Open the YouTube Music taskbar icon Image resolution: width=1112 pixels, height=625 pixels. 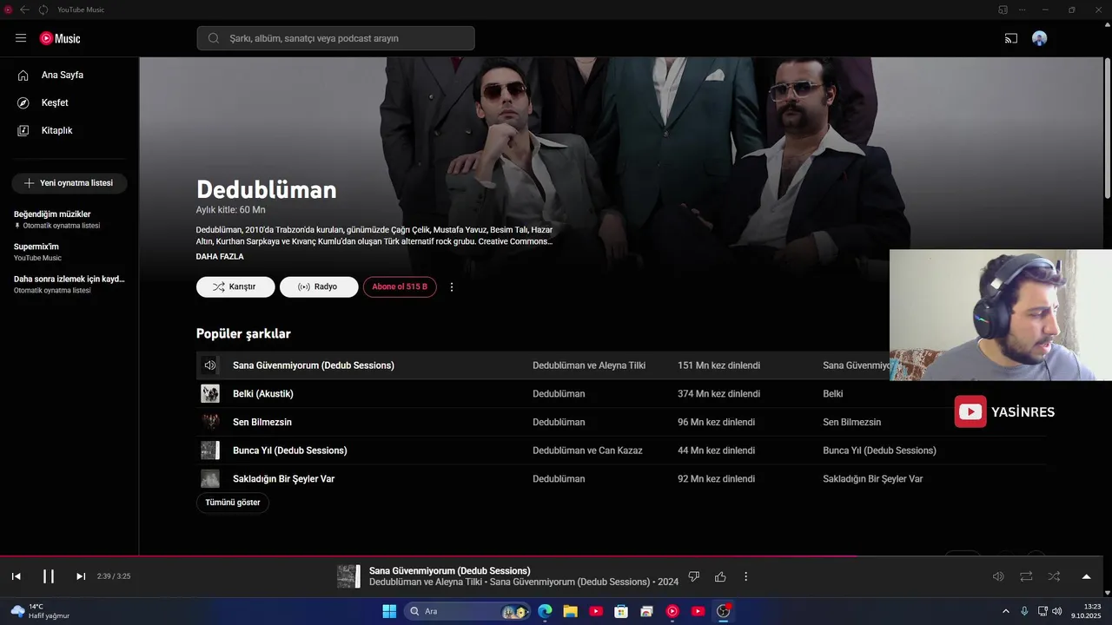[x=672, y=611]
